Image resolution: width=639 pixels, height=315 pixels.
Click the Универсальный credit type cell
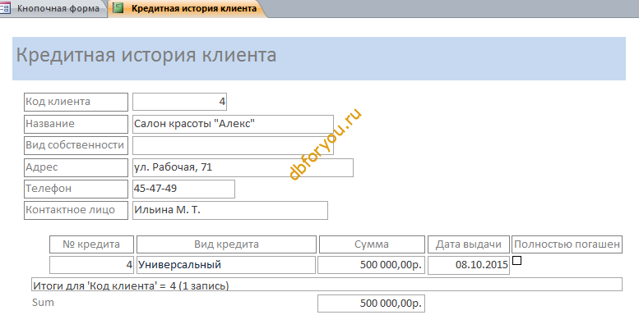click(x=226, y=265)
